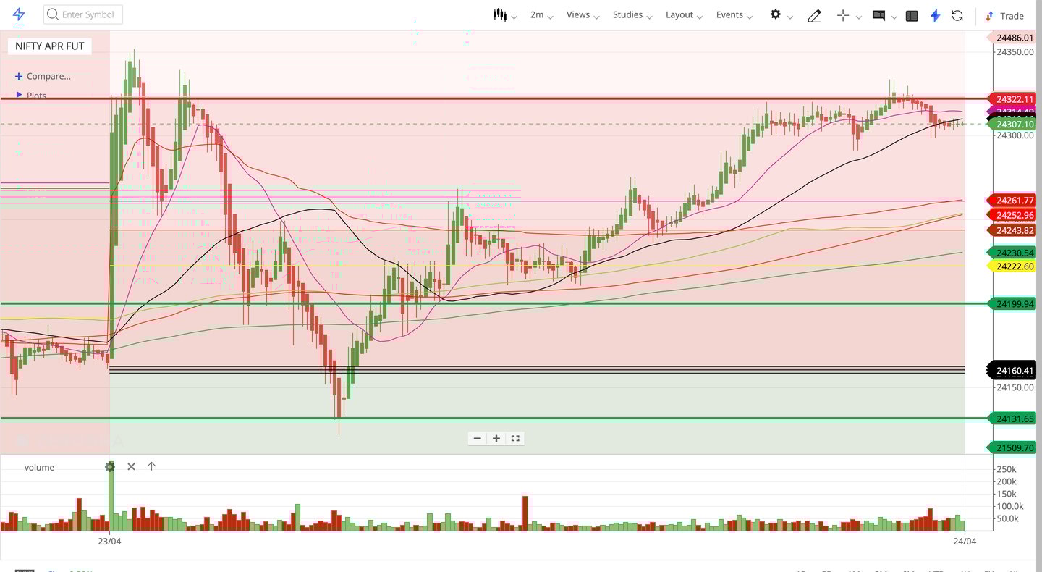Select the 24252.96 price tag
This screenshot has width=1042, height=572.
(x=1012, y=215)
